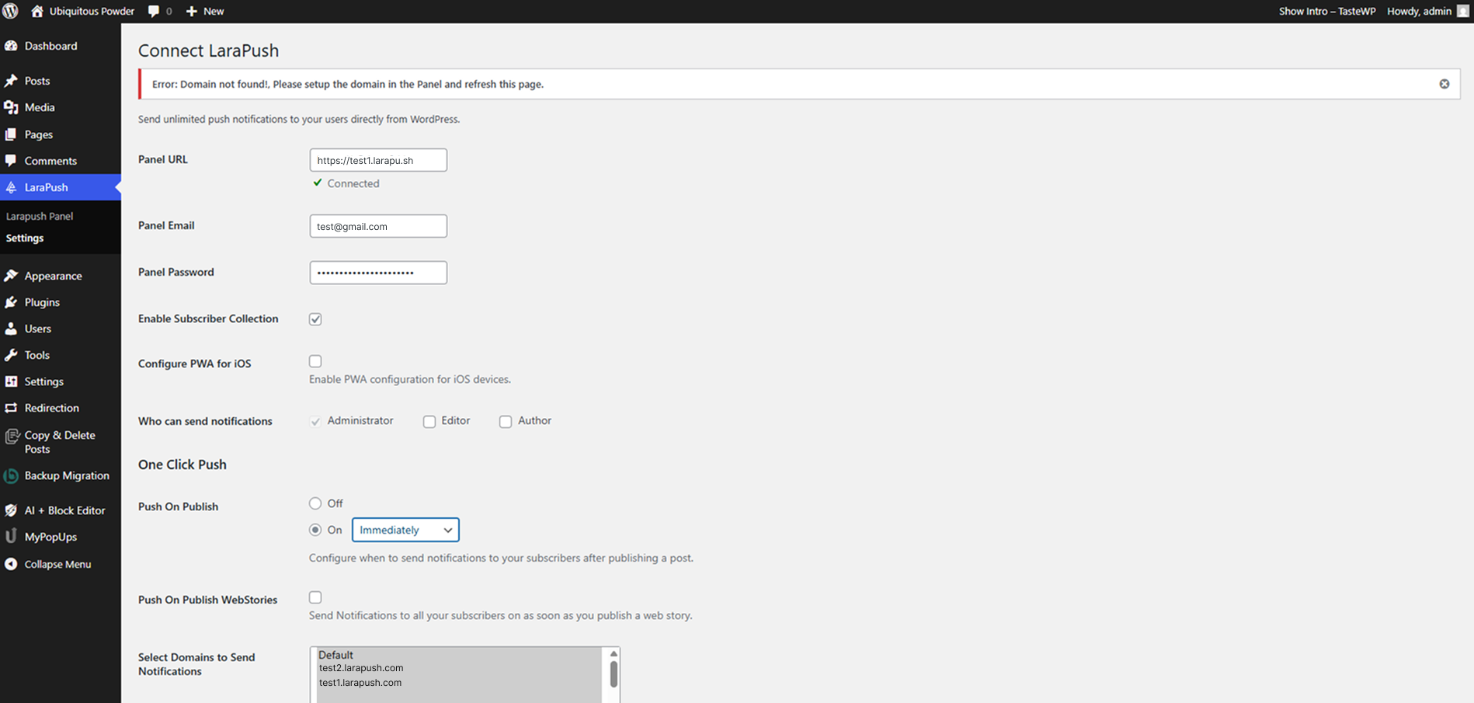
Task: Enable Push On Publish WebStories checkbox
Action: (x=315, y=597)
